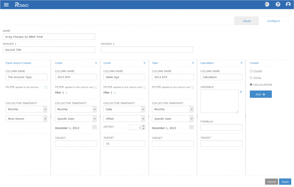294x187 pixels.
Task: Click the Panel Source Column heading
Action: (x=18, y=63)
